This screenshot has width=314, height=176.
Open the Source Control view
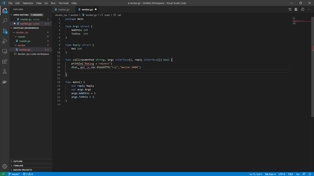(4, 31)
